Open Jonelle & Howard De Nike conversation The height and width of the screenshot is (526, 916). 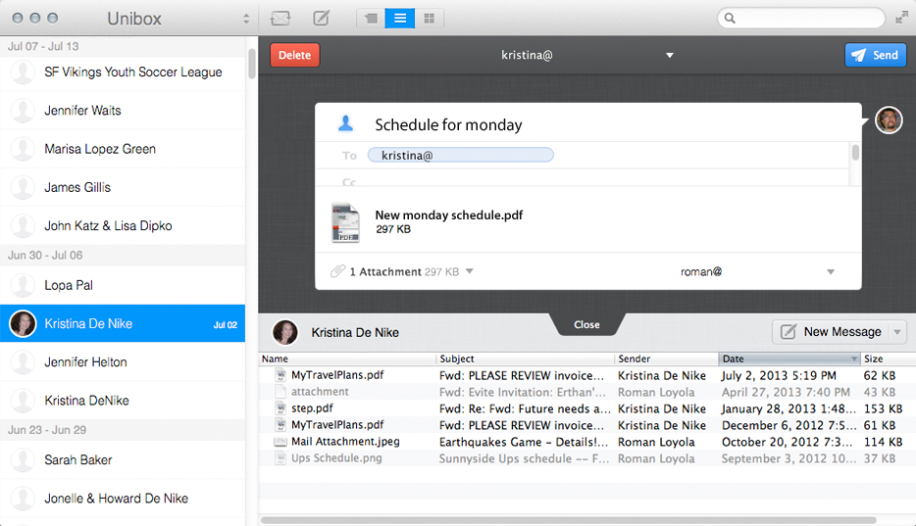pyautogui.click(x=123, y=499)
